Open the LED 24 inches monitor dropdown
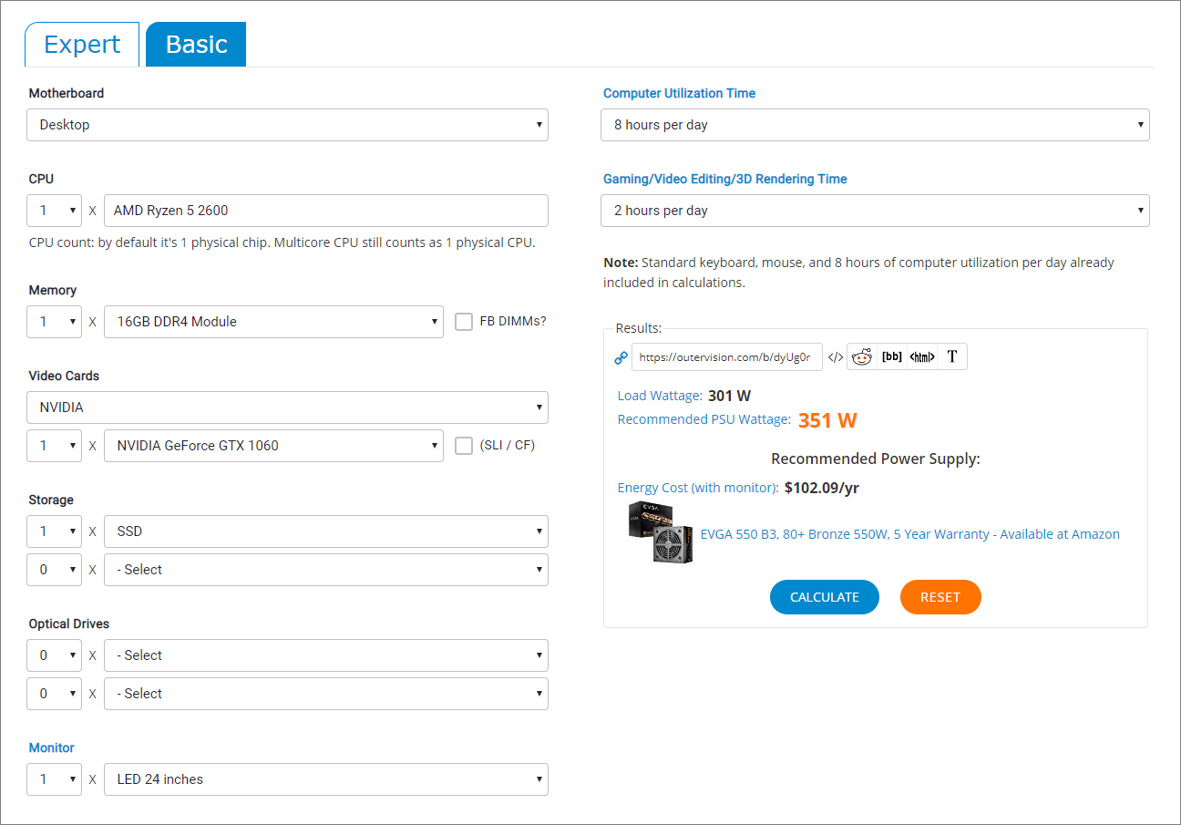 click(326, 779)
